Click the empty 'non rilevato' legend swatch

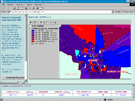pyautogui.click(x=33, y=43)
